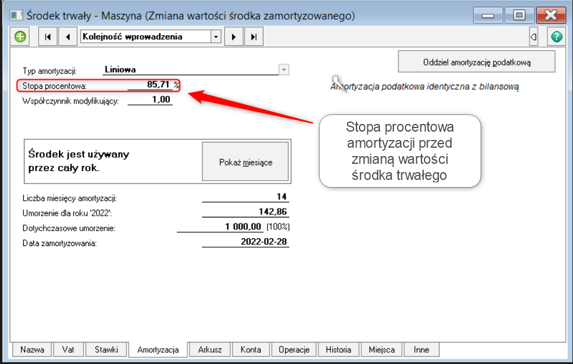Click 'Amortyzacja podatkowa identyczna z bilansową' text

pyautogui.click(x=425, y=86)
